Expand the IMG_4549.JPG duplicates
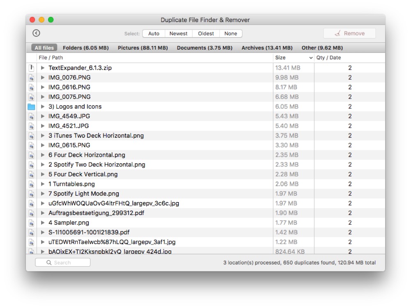 pyautogui.click(x=43, y=116)
